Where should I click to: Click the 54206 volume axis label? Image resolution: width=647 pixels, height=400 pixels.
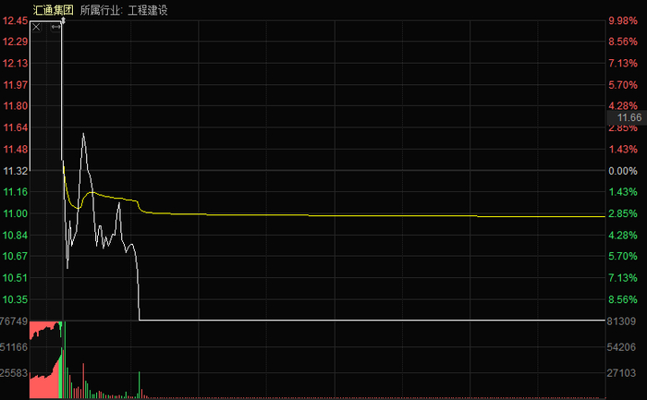[621, 347]
